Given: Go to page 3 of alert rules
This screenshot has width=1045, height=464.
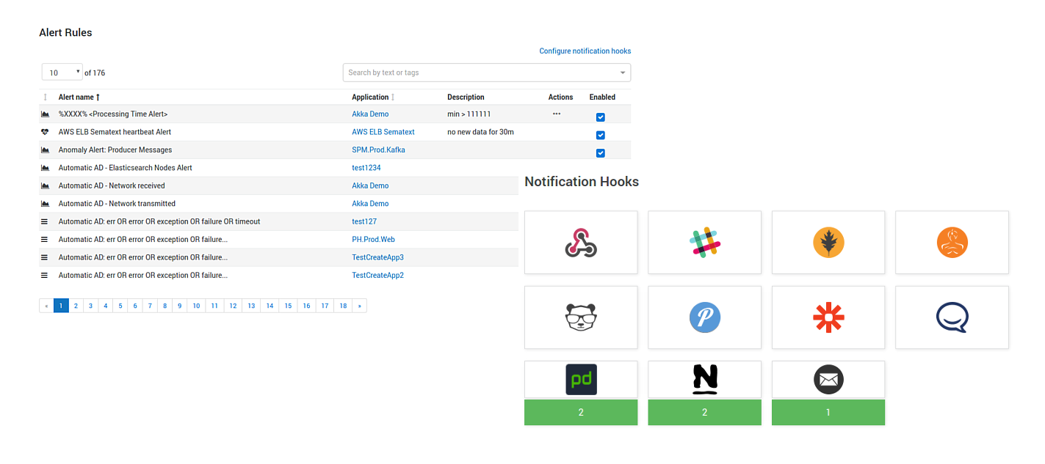Looking at the screenshot, I should [x=91, y=306].
